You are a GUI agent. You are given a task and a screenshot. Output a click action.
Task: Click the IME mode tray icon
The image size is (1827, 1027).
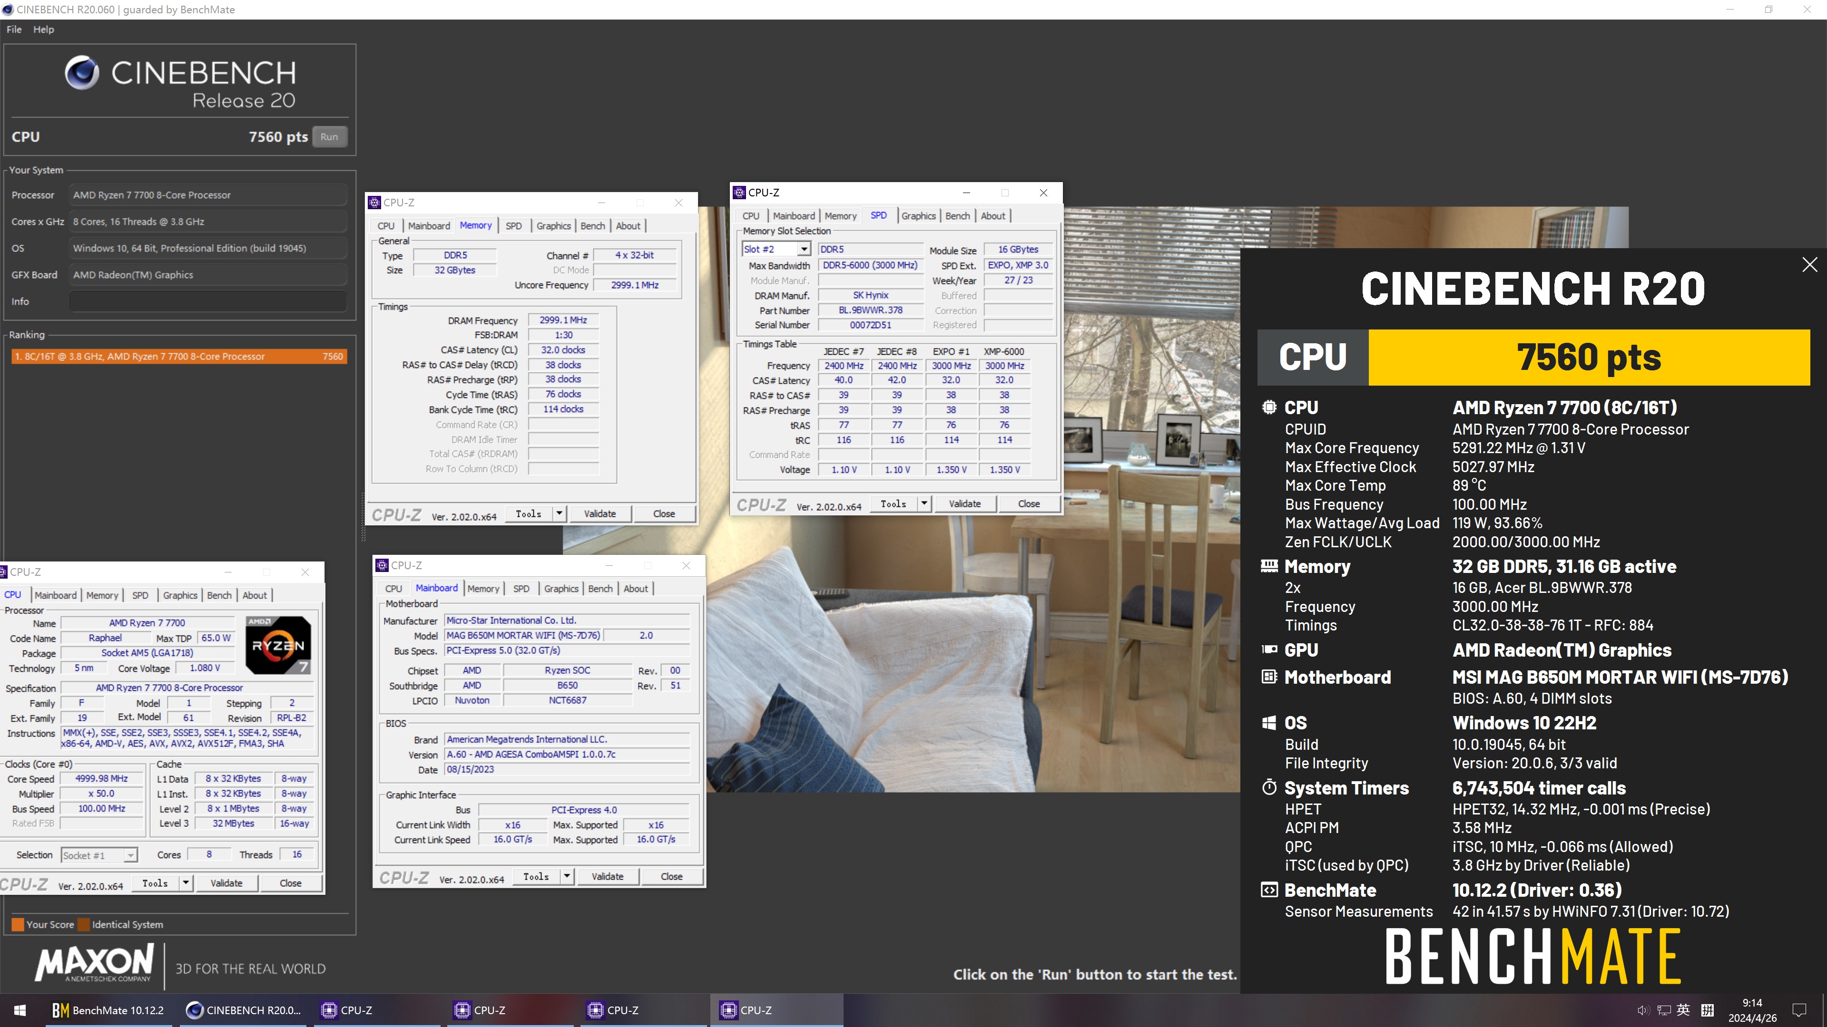1707,1010
